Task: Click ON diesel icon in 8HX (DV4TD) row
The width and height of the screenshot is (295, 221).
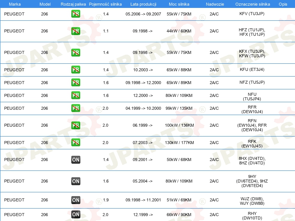Action: [x=75, y=160]
